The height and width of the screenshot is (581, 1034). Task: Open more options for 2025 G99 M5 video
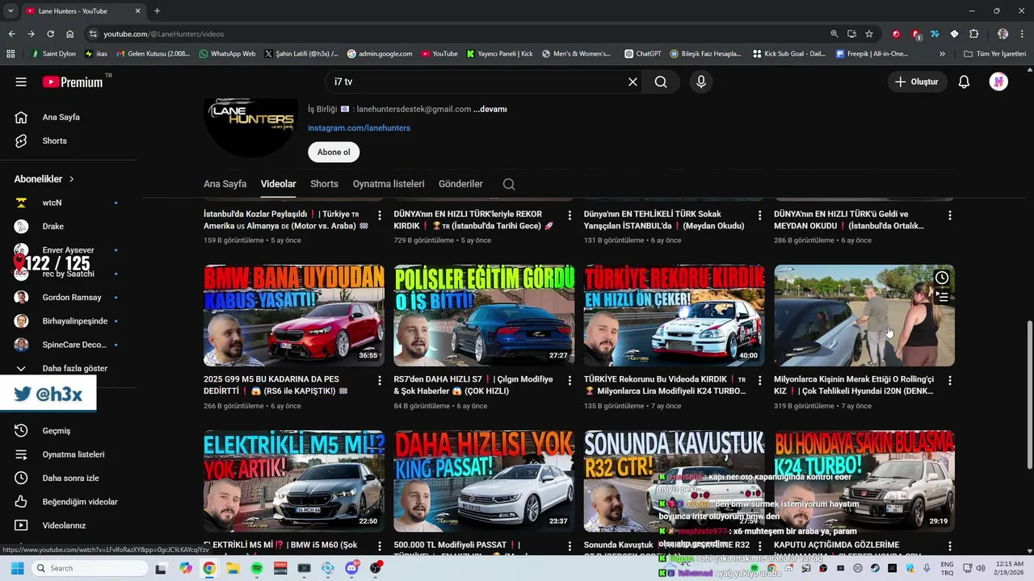380,379
